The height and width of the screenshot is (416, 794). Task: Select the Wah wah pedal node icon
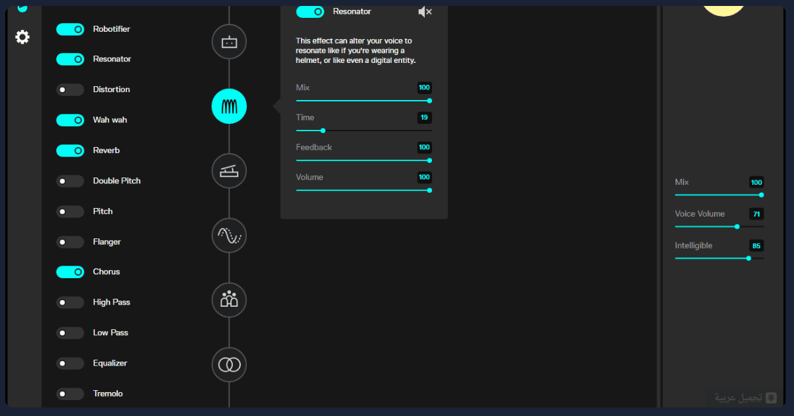coord(229,171)
